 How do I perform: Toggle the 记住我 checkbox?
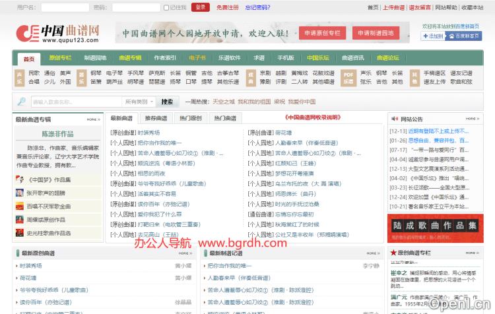[x=166, y=7]
